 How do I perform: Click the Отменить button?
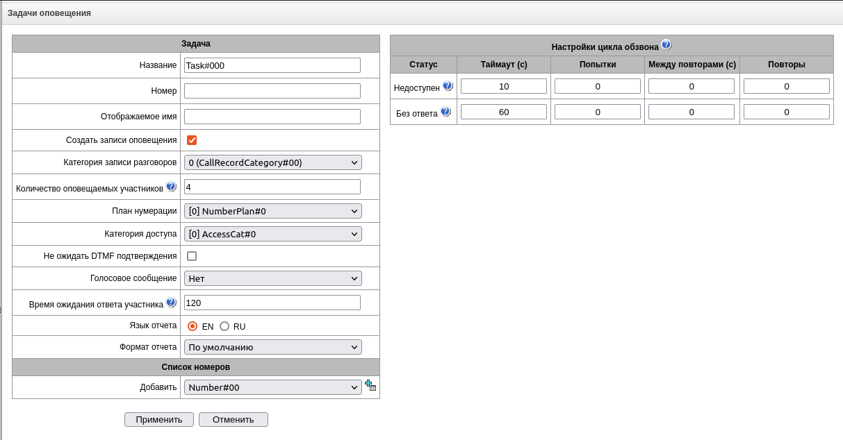tap(234, 419)
